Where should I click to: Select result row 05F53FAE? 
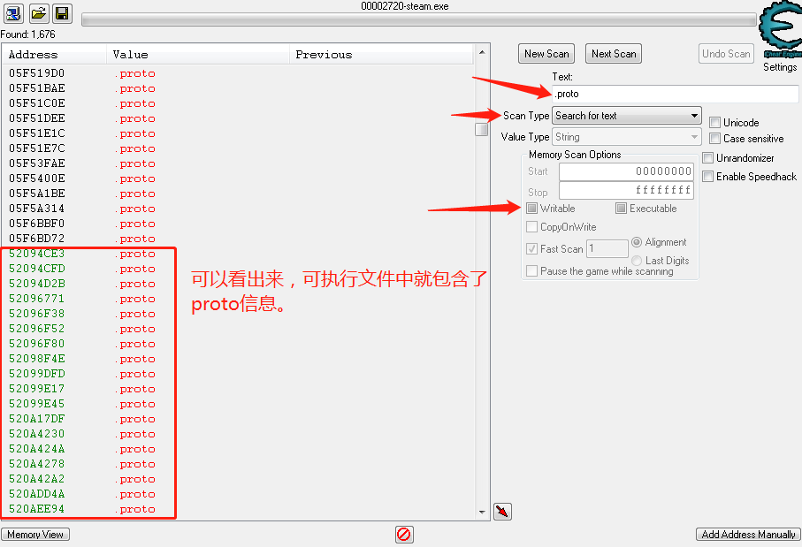click(x=238, y=163)
